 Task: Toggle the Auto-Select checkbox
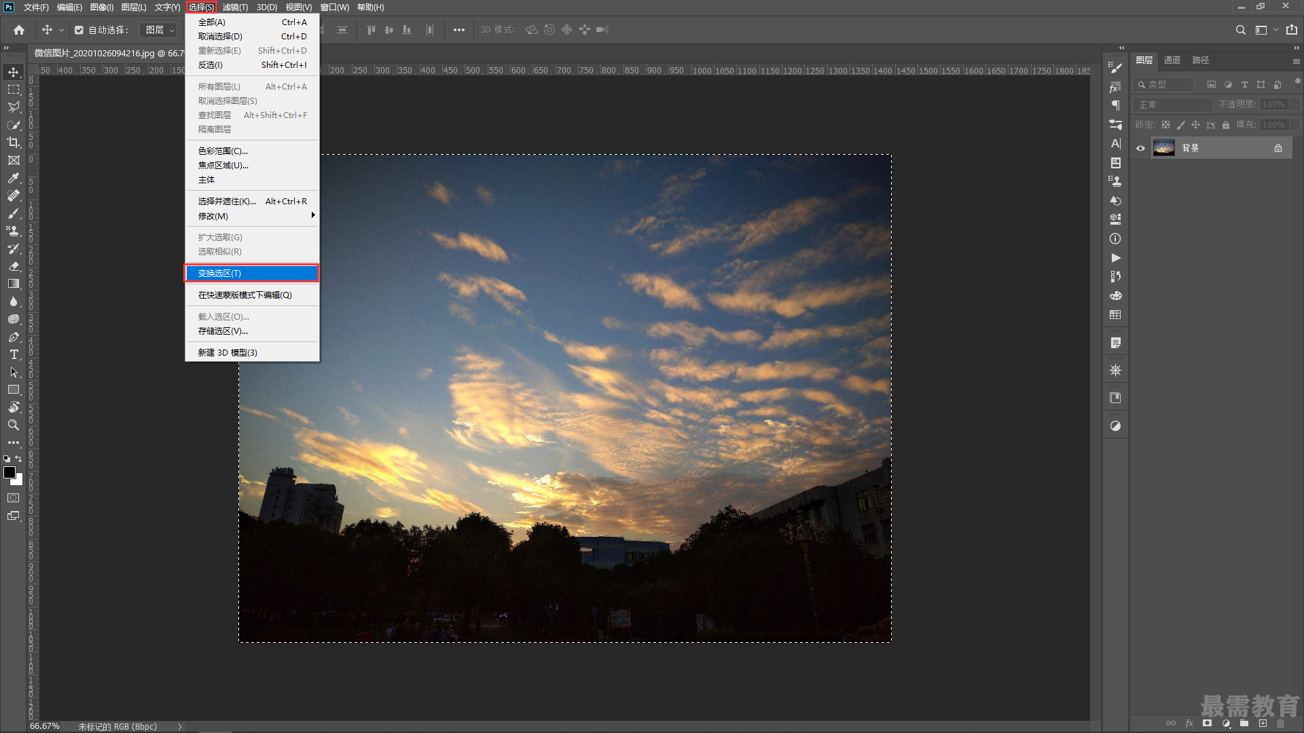(x=79, y=30)
